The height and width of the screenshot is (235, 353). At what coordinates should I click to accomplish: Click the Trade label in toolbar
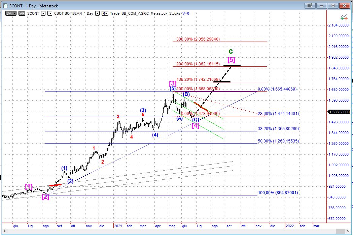coord(115,13)
